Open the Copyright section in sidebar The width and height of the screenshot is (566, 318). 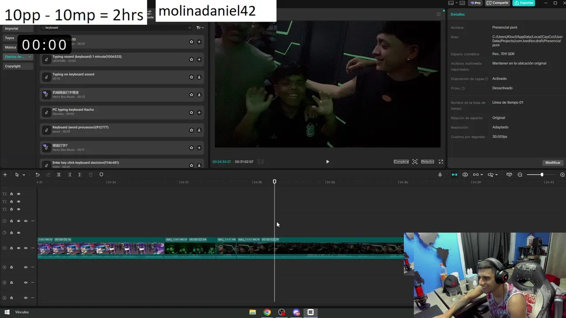(x=18, y=66)
